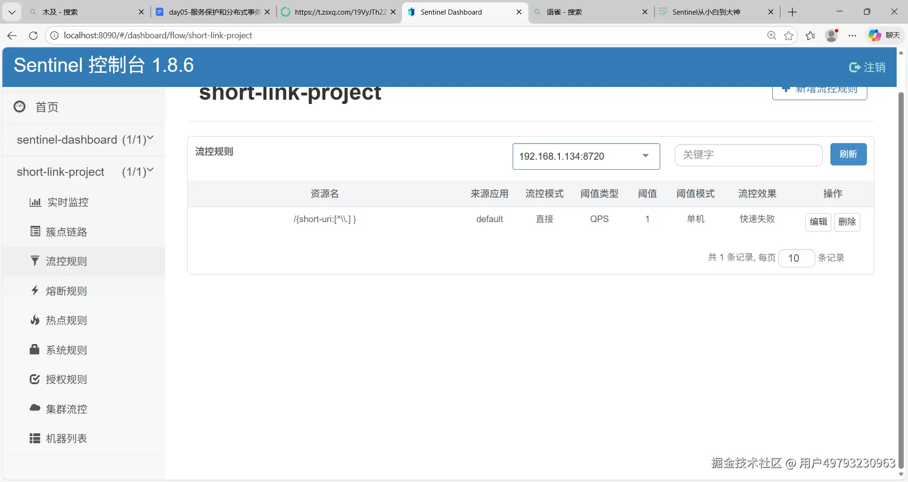
Task: Focus the 关键字 search field
Action: click(x=749, y=155)
